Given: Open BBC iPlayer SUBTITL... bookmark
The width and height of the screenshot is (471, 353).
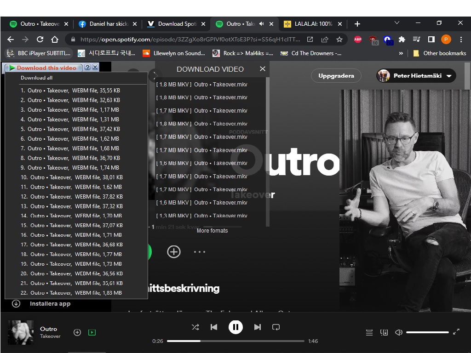Looking at the screenshot, I should [x=39, y=53].
